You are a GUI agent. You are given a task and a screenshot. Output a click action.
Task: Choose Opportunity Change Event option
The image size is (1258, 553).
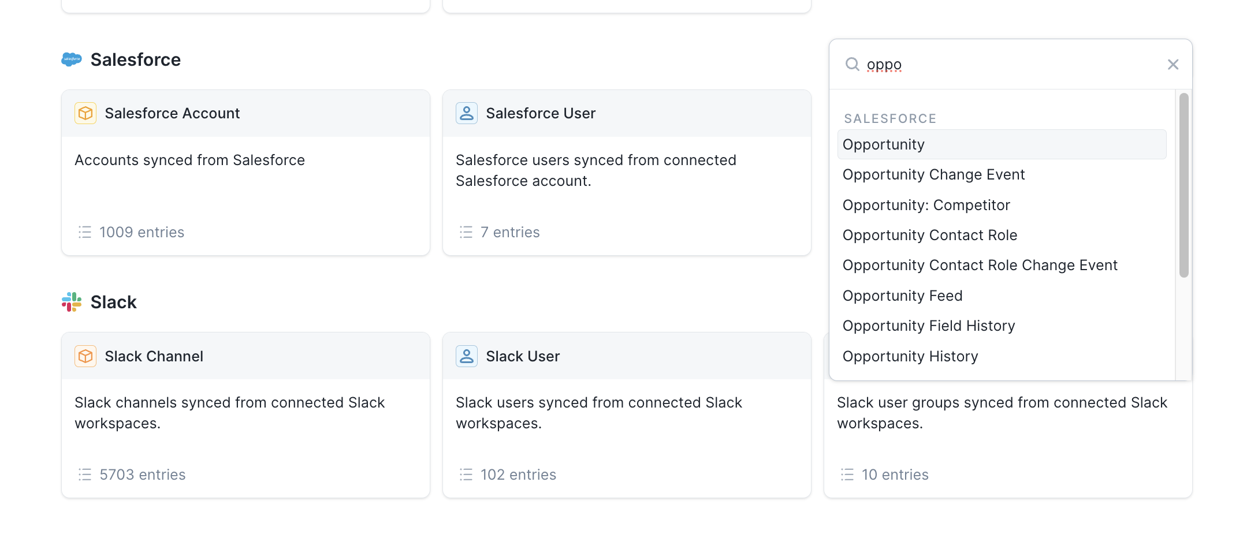pyautogui.click(x=933, y=174)
